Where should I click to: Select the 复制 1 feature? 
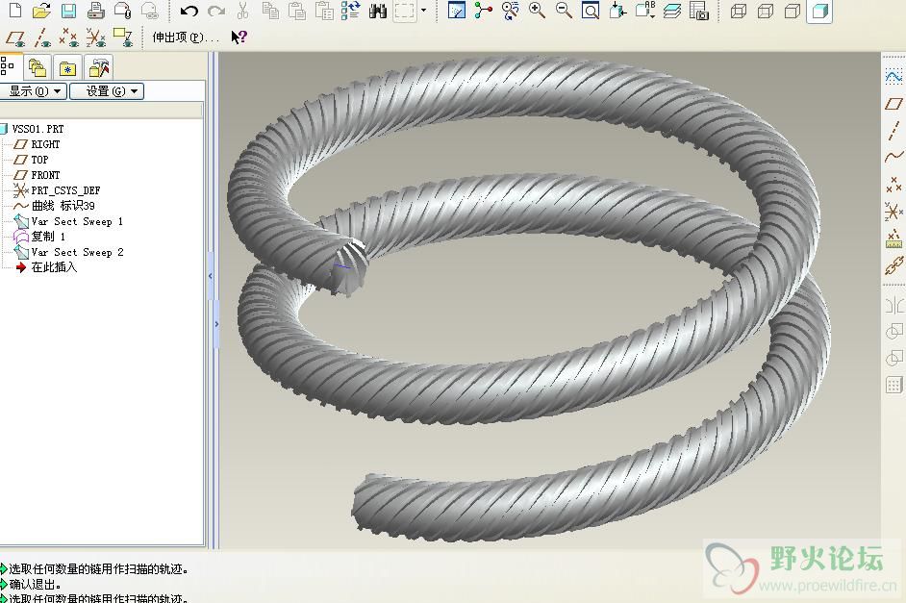[48, 237]
